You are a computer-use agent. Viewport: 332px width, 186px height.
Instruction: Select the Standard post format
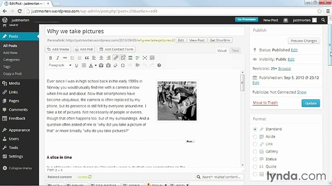point(255,129)
